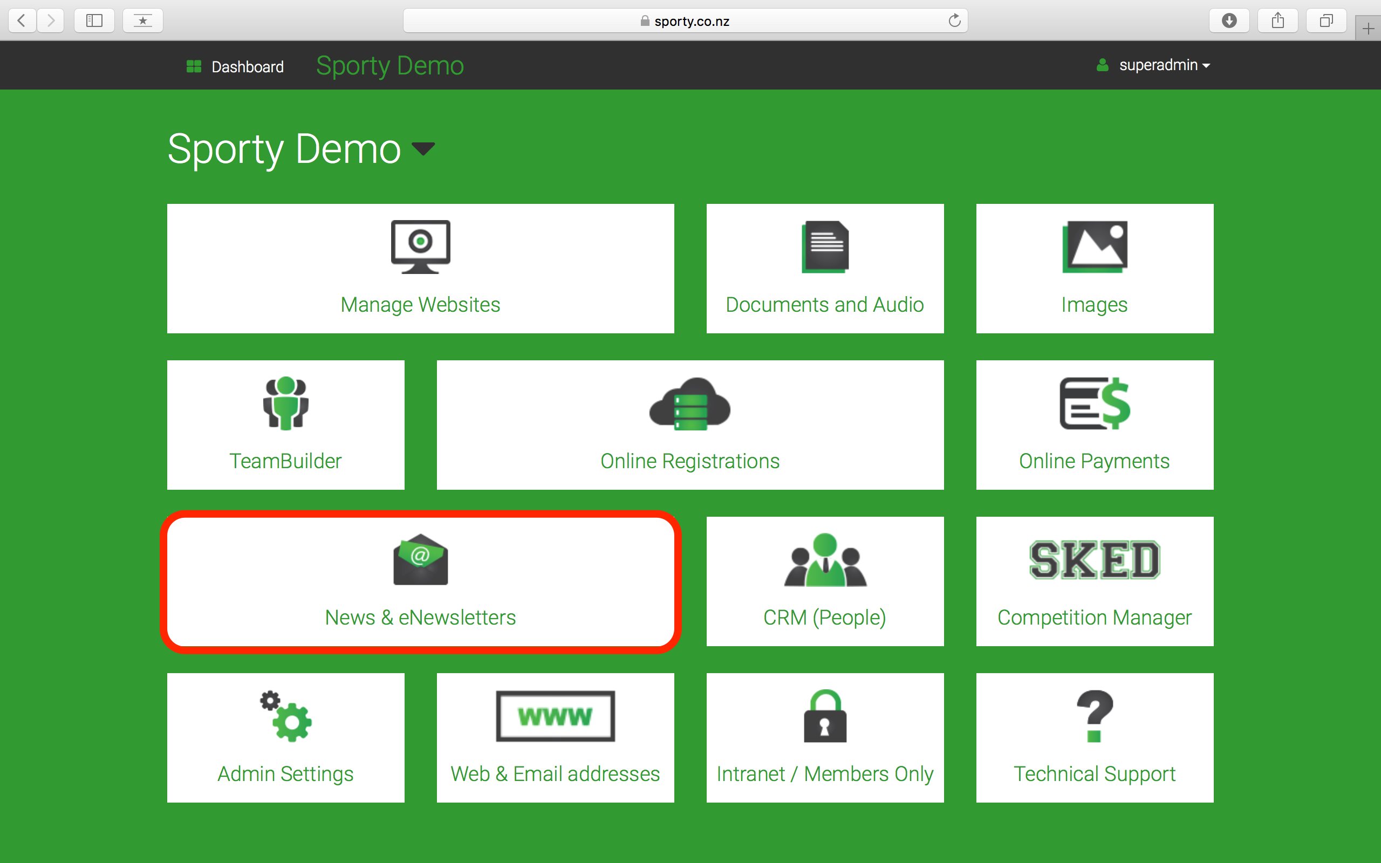Open the Images label link
Viewport: 1381px width, 863px height.
[1095, 305]
